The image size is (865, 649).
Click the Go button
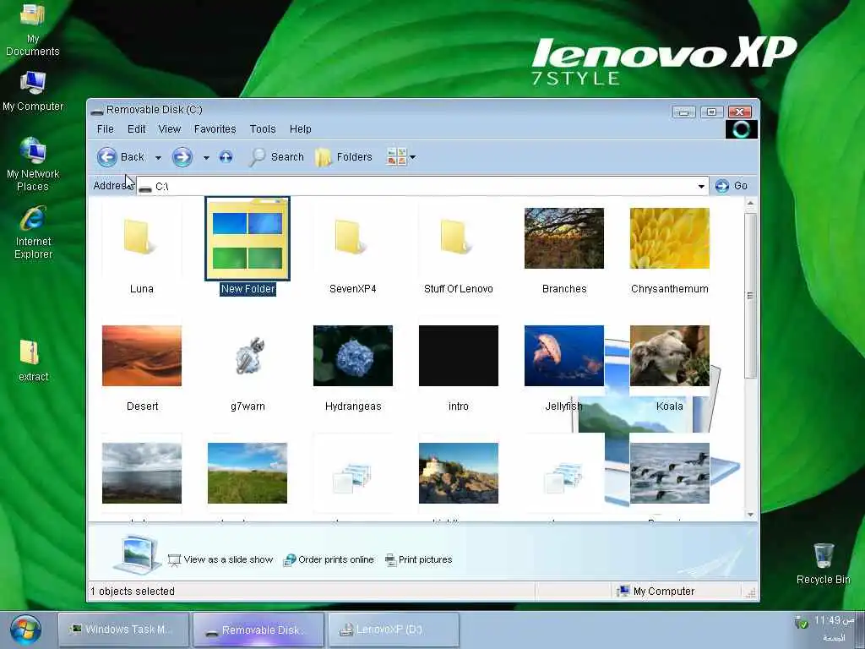pos(732,186)
